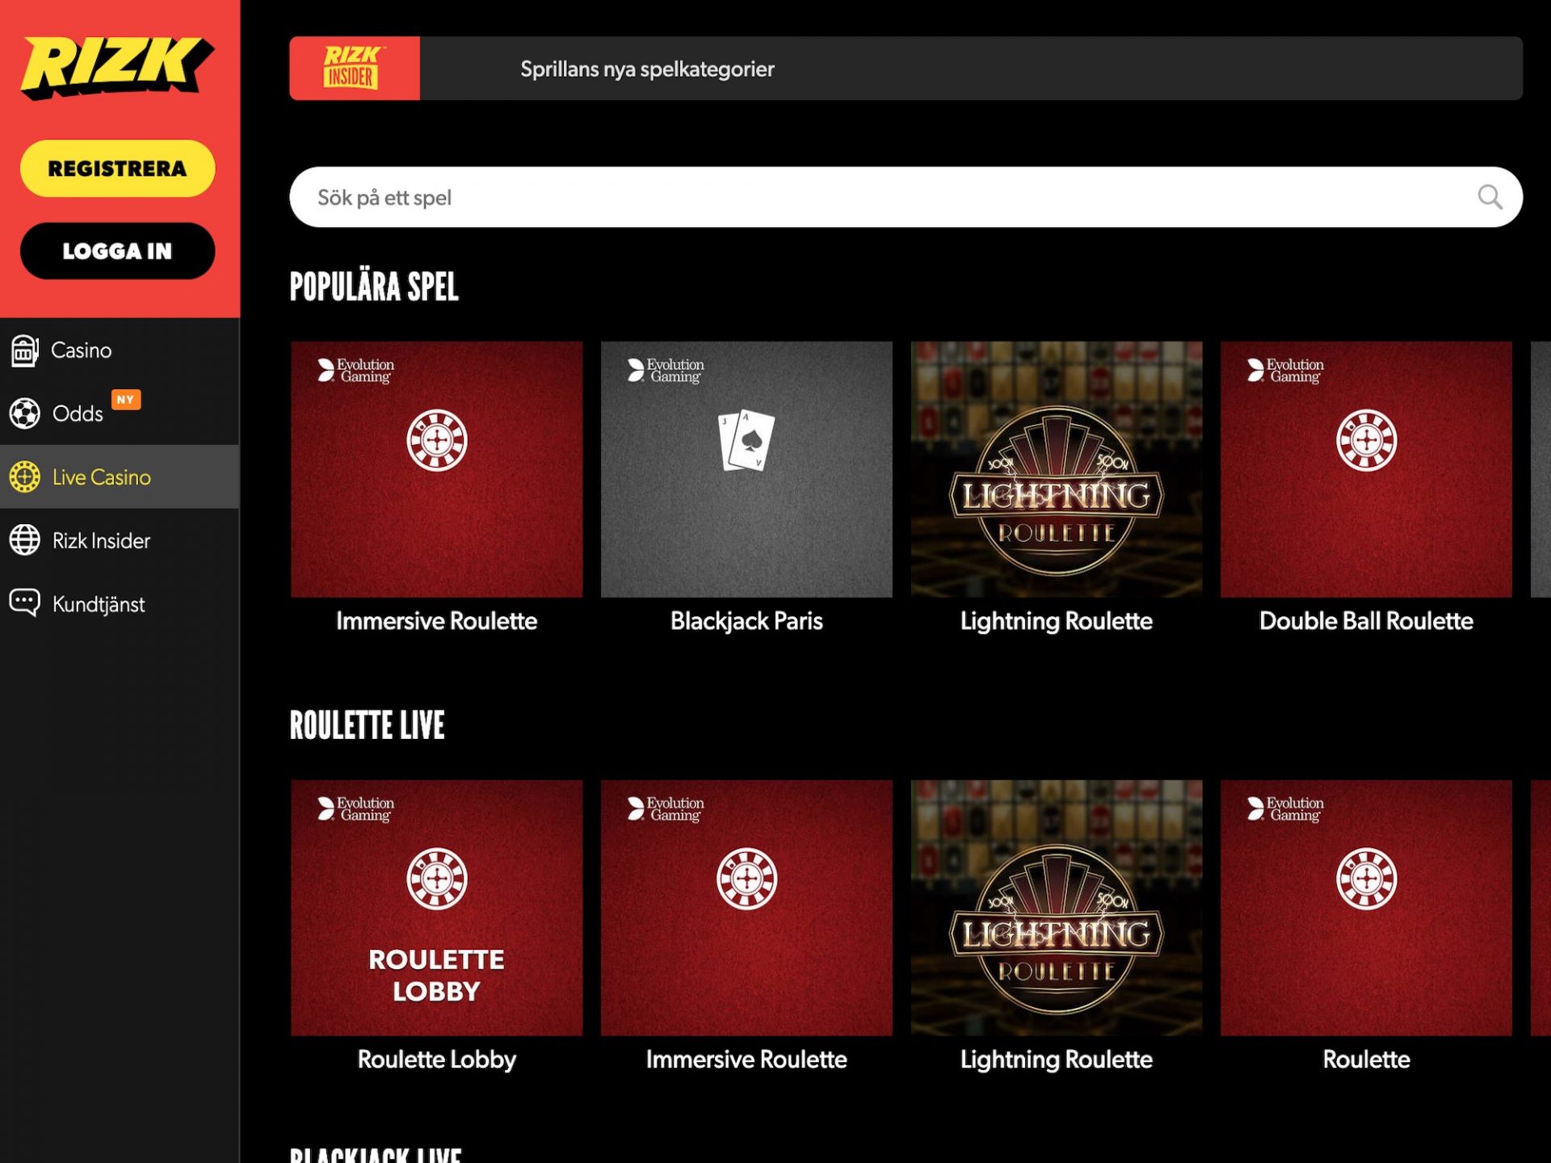Open Sprillans nya spelkategorier news link
The width and height of the screenshot is (1551, 1163).
click(x=647, y=69)
